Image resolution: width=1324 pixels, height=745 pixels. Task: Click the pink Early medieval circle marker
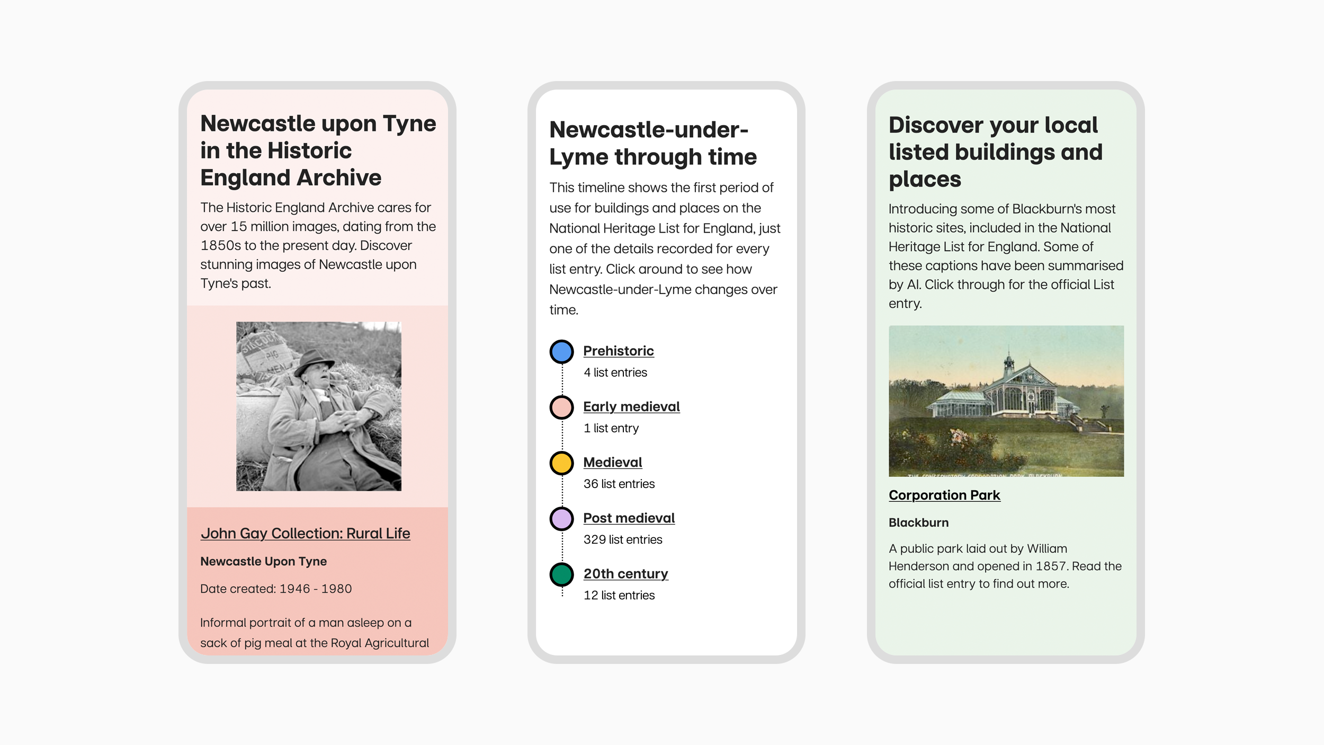561,407
